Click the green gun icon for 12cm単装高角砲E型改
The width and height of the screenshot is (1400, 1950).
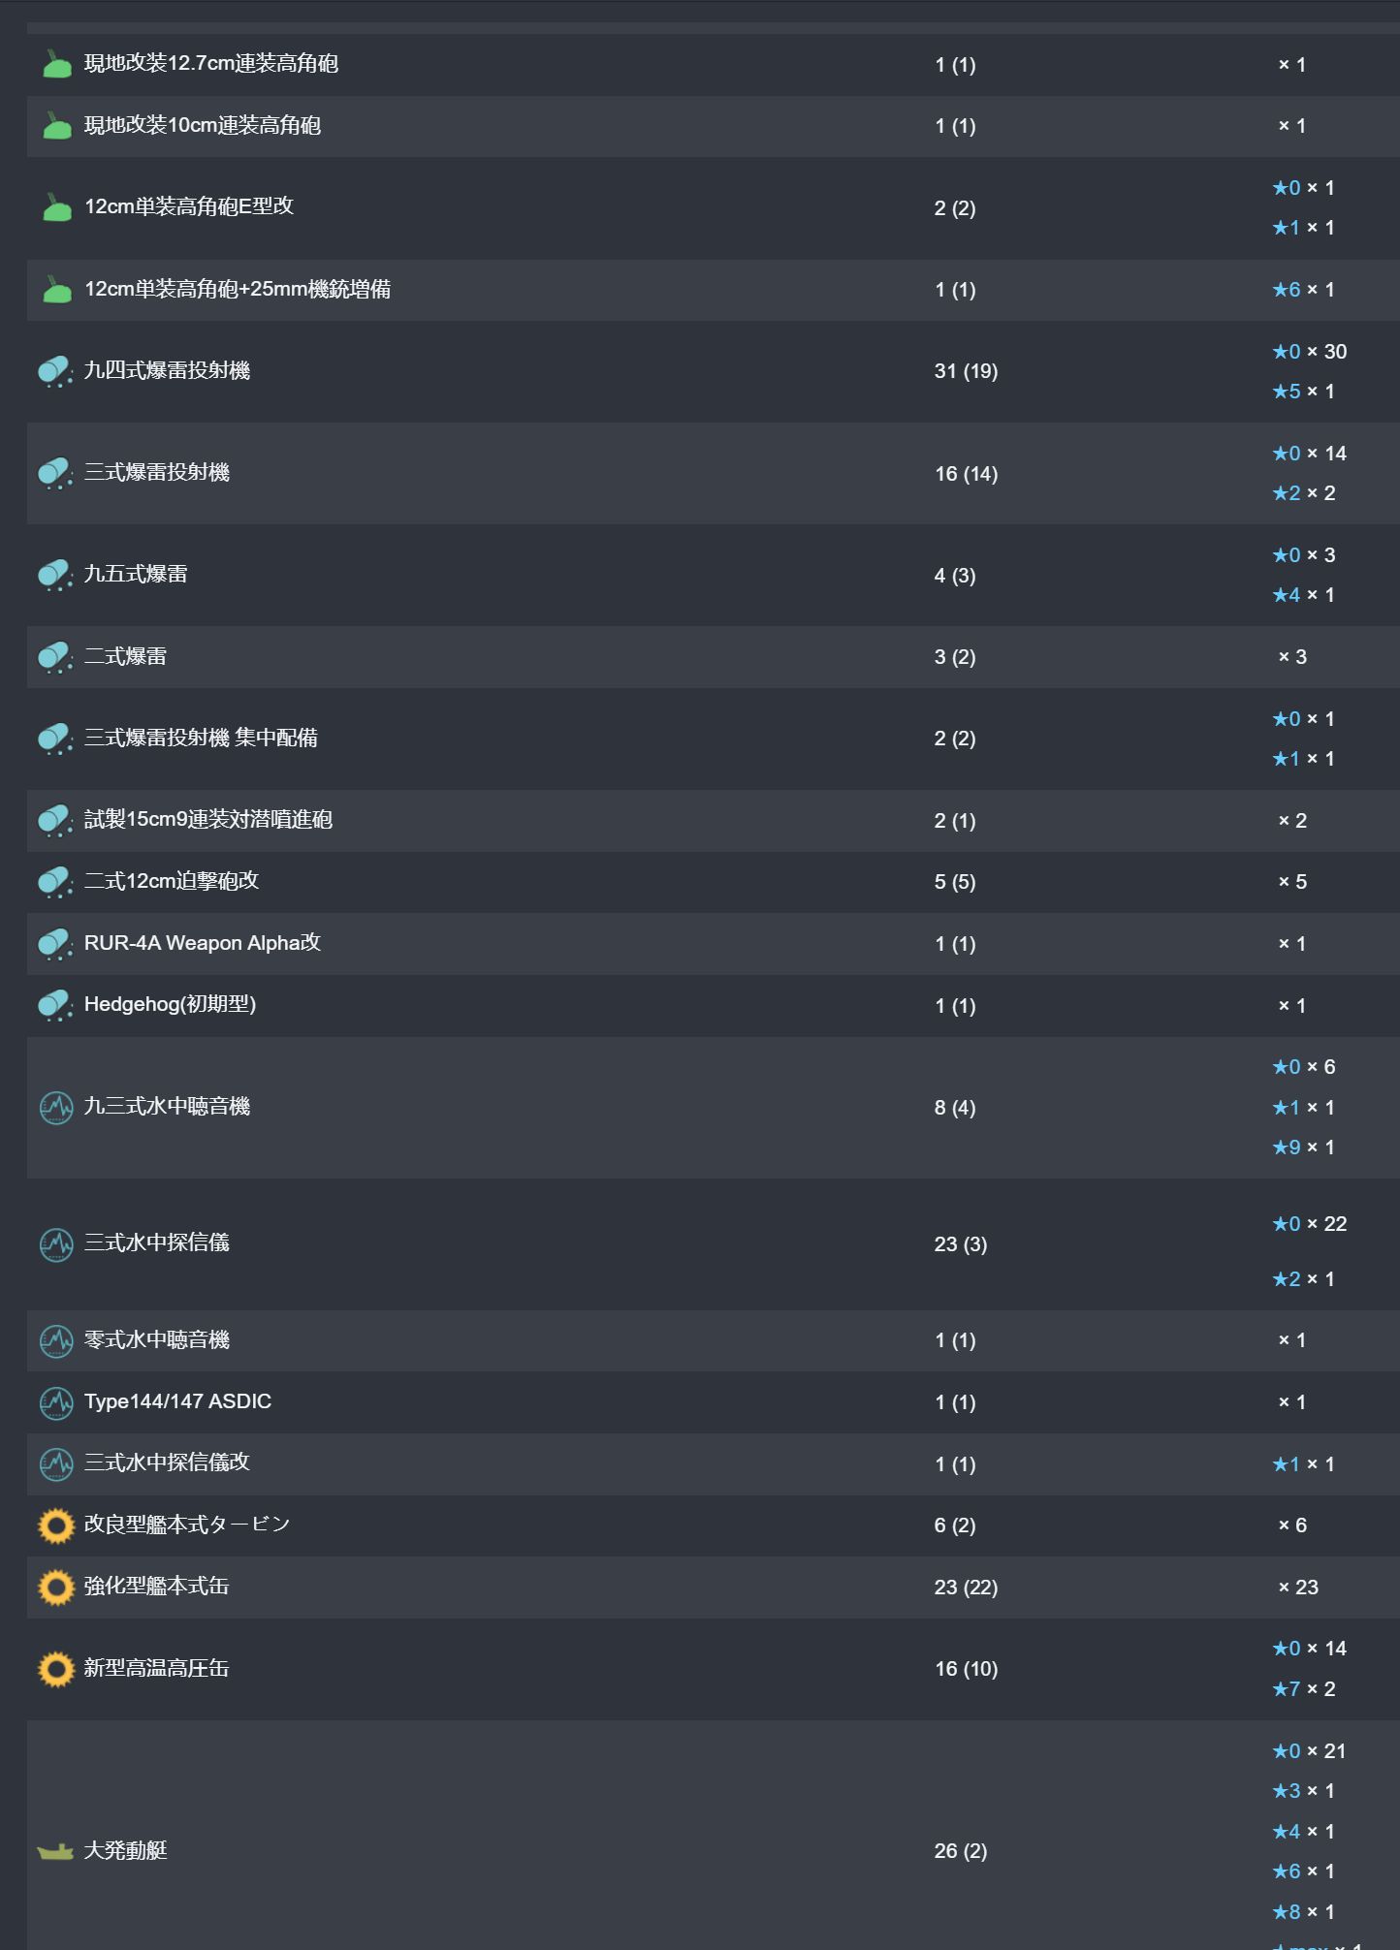point(56,207)
